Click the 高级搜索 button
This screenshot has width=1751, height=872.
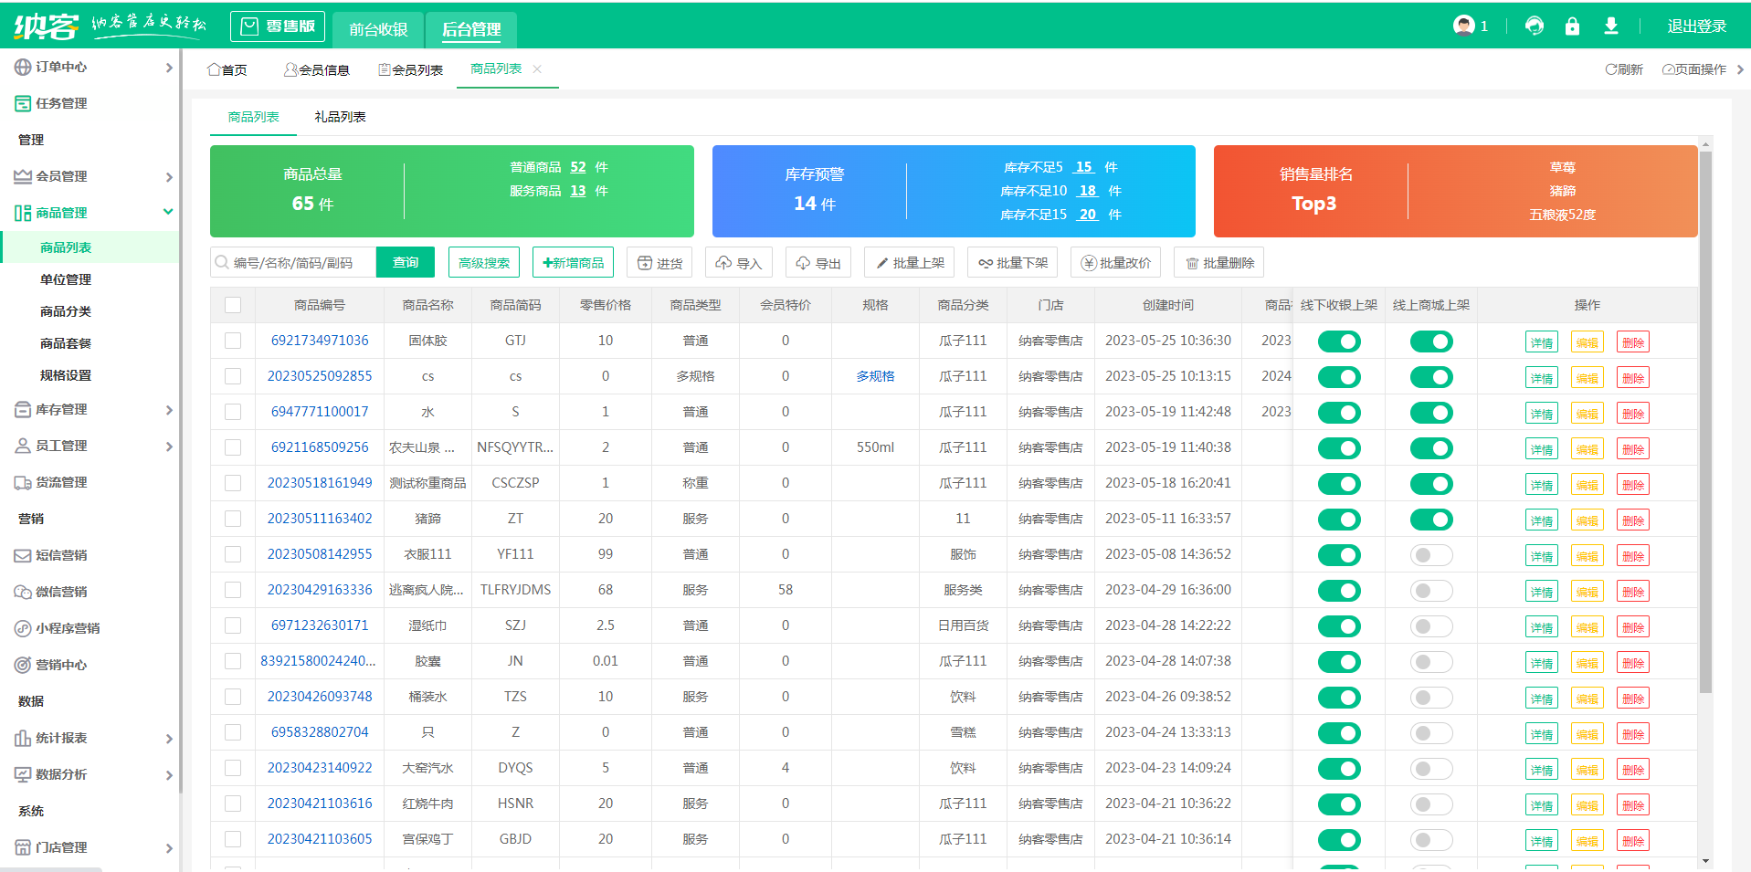[484, 263]
